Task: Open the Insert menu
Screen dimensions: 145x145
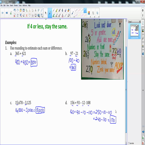Action: click(x=11, y=6)
